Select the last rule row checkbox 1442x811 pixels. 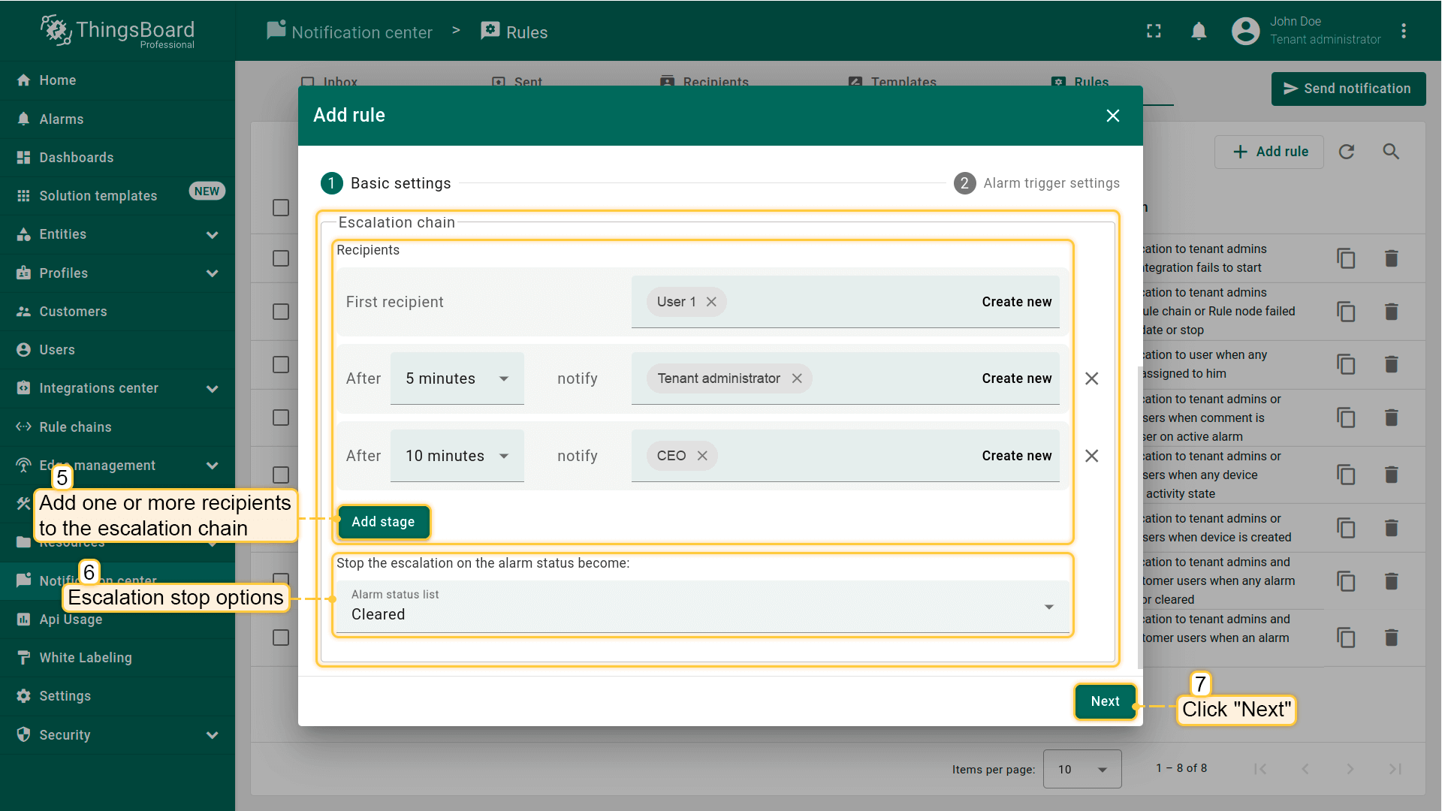pos(281,638)
